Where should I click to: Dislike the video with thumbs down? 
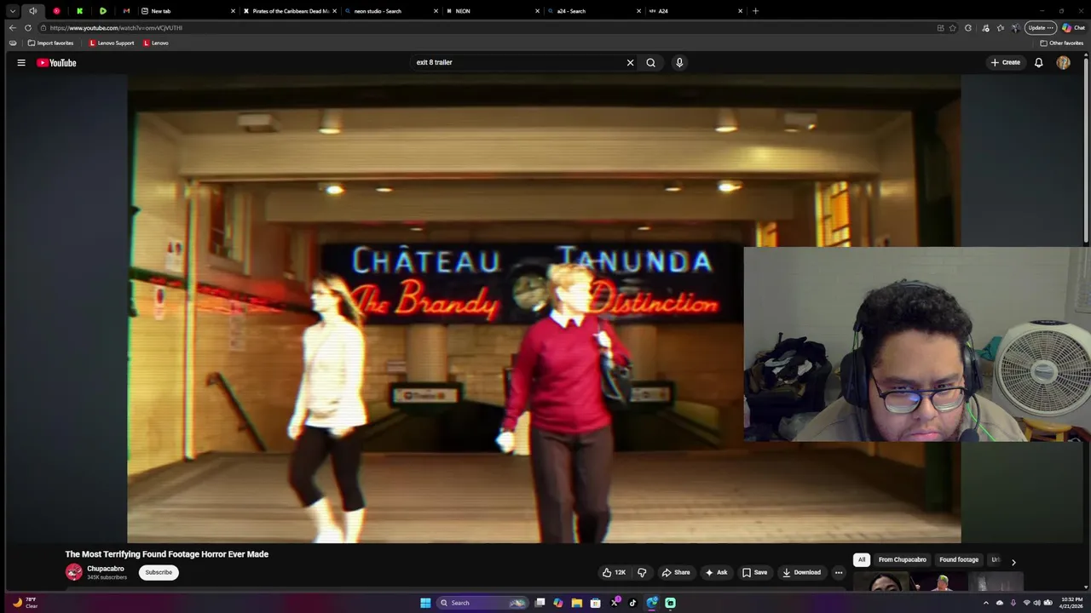click(642, 572)
